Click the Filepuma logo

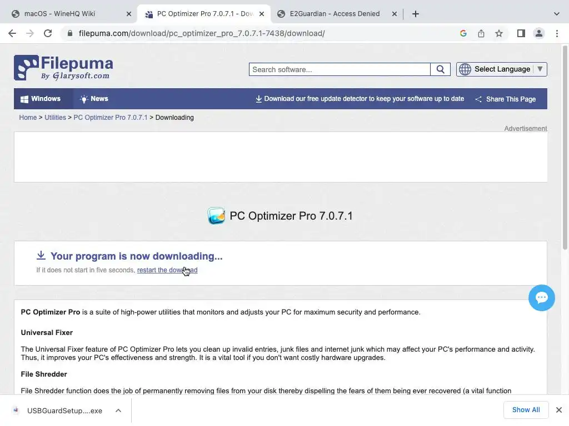point(63,67)
